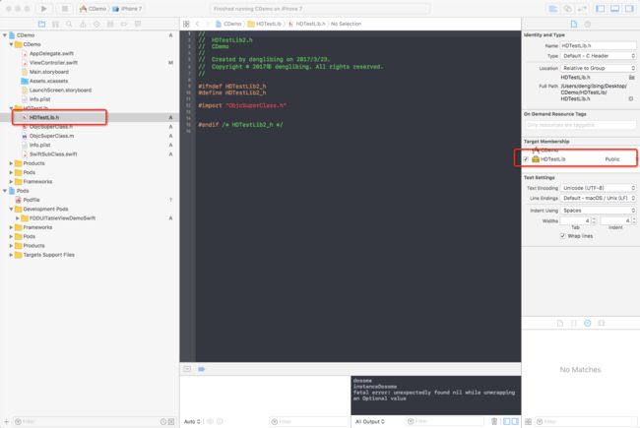Screen dimensions: 640x428
Task: Toggle the Debug area visibility
Action: pos(614,9)
